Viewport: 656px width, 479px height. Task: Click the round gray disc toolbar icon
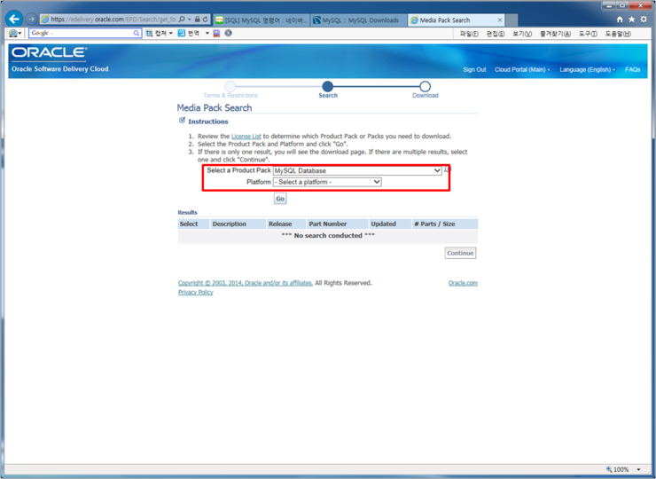[228, 33]
